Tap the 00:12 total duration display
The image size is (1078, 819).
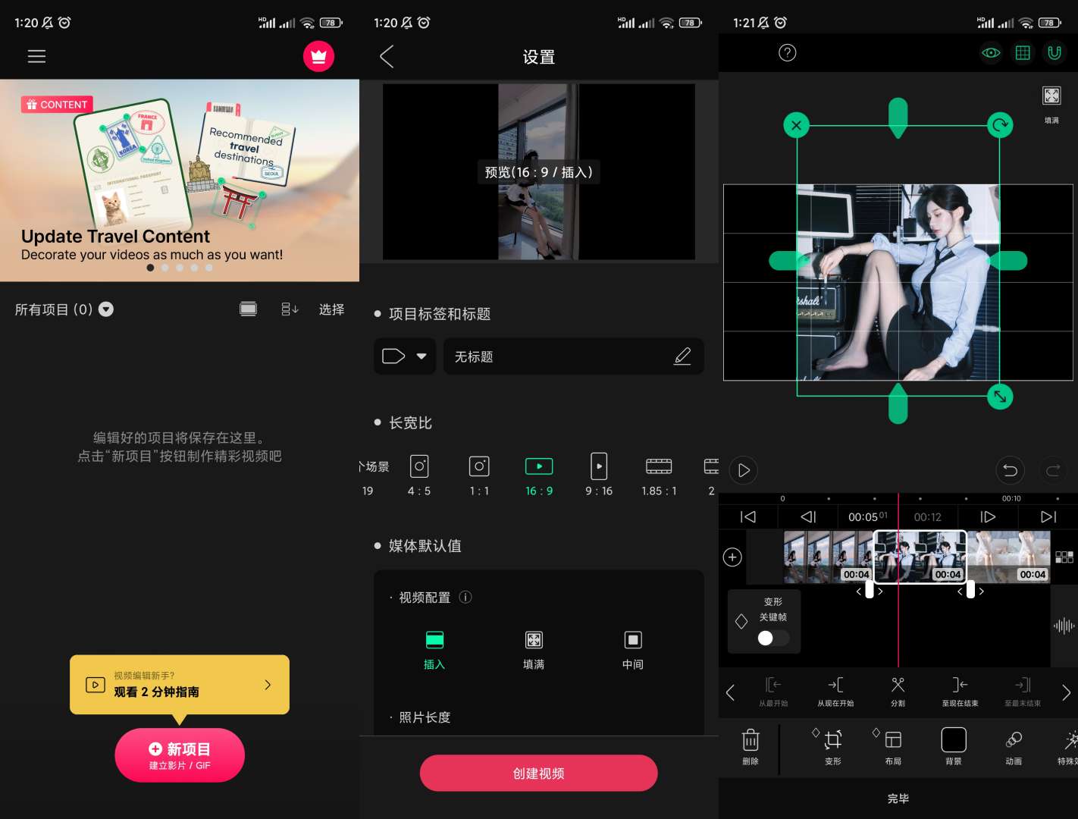coord(927,517)
